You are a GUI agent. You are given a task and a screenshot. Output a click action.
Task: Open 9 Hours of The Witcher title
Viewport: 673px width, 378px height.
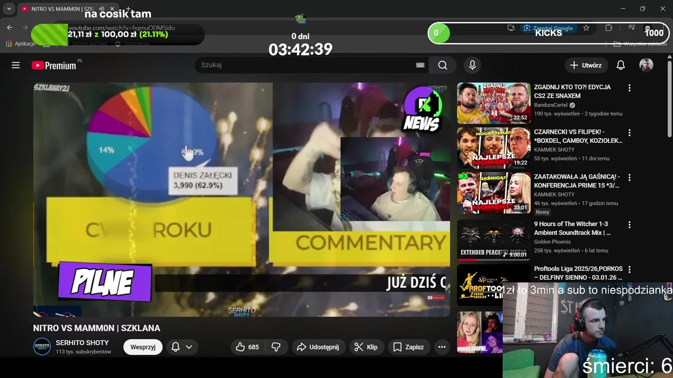click(x=572, y=228)
